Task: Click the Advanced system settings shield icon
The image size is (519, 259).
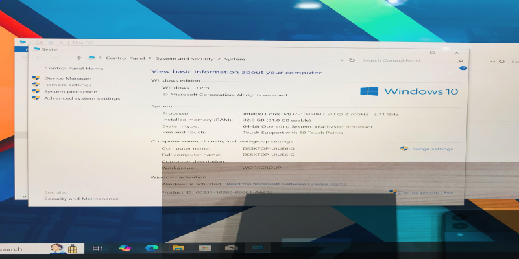Action: pyautogui.click(x=36, y=98)
